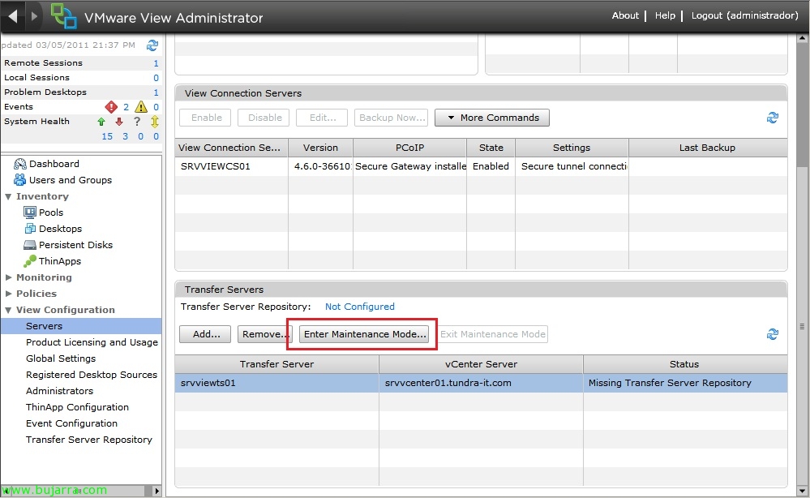Click the Dashboard icon
Screen dimensions: 810x498
click(20, 164)
